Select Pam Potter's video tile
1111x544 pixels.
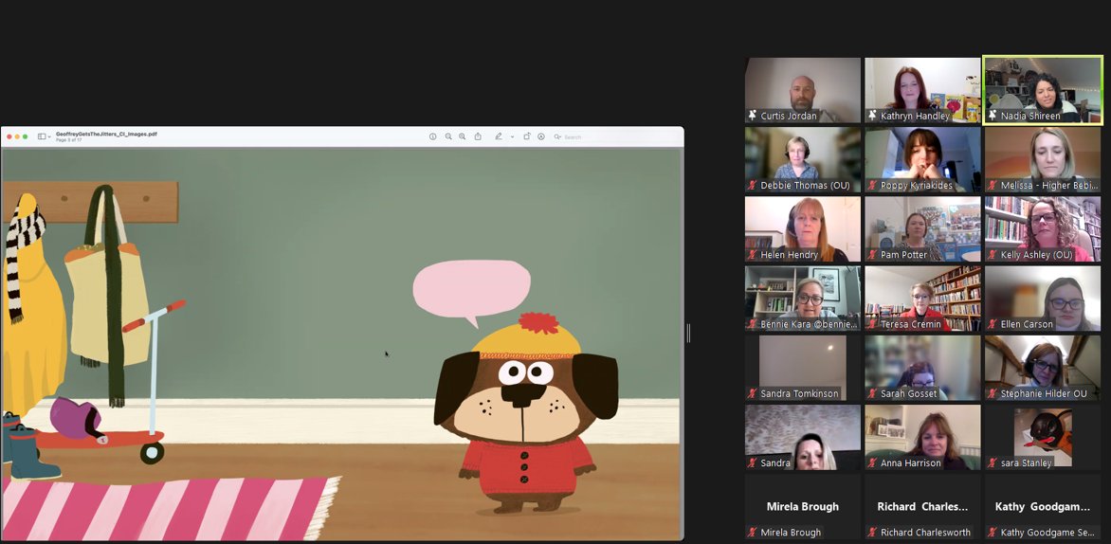click(x=922, y=228)
